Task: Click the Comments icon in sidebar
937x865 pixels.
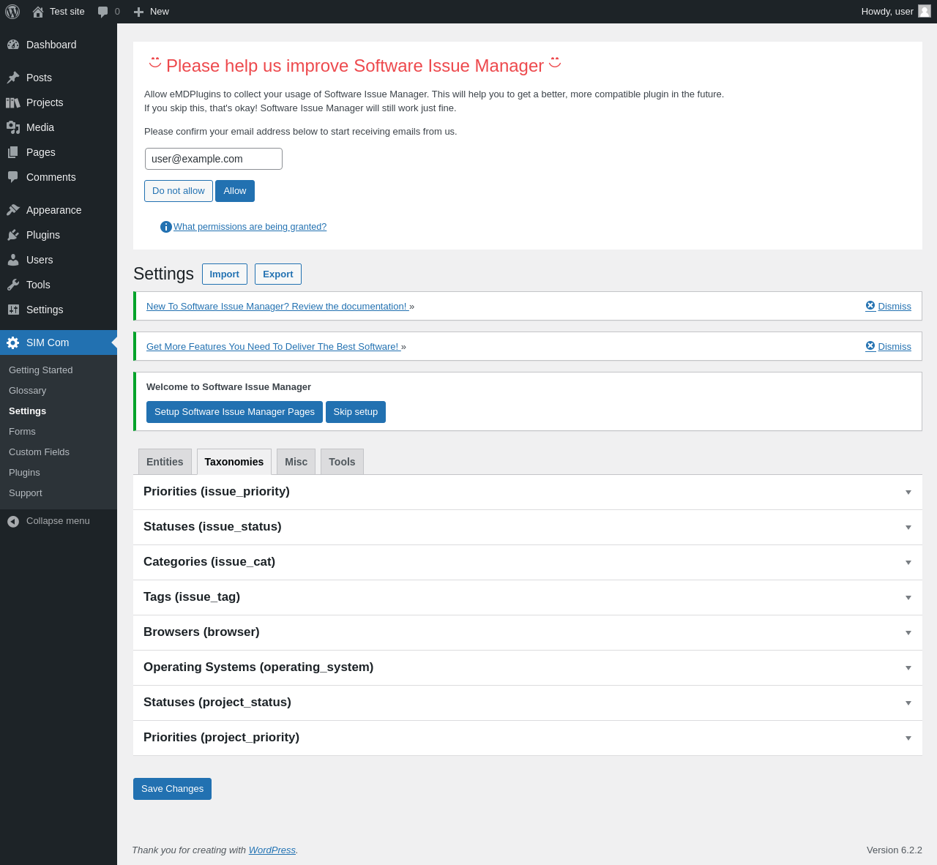Action: tap(13, 177)
